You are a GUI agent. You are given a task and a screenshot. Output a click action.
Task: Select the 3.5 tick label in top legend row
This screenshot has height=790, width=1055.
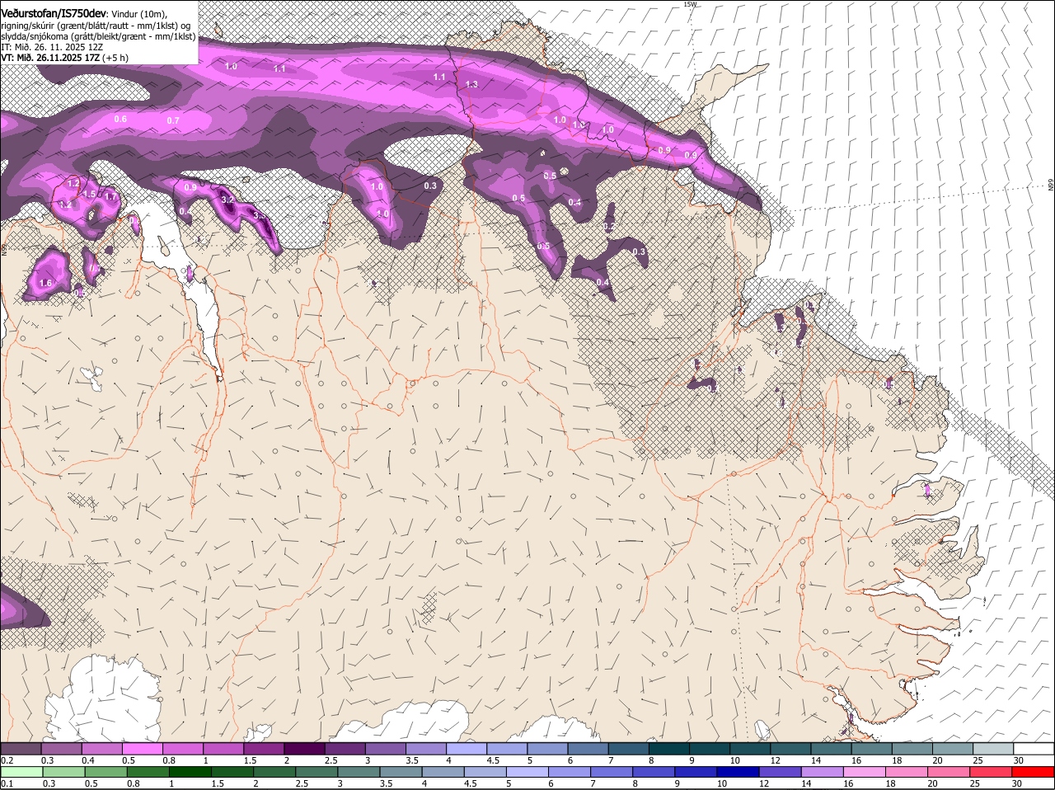[x=412, y=759]
